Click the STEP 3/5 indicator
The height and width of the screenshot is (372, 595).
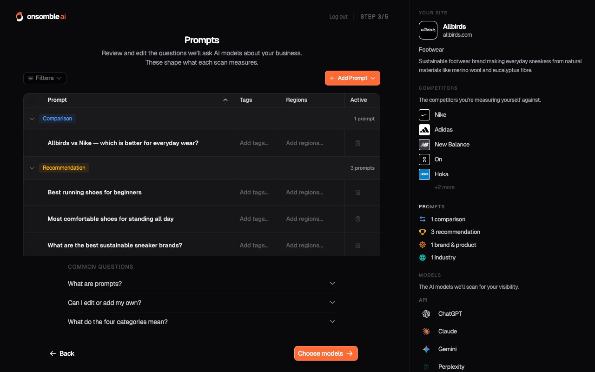coord(374,17)
